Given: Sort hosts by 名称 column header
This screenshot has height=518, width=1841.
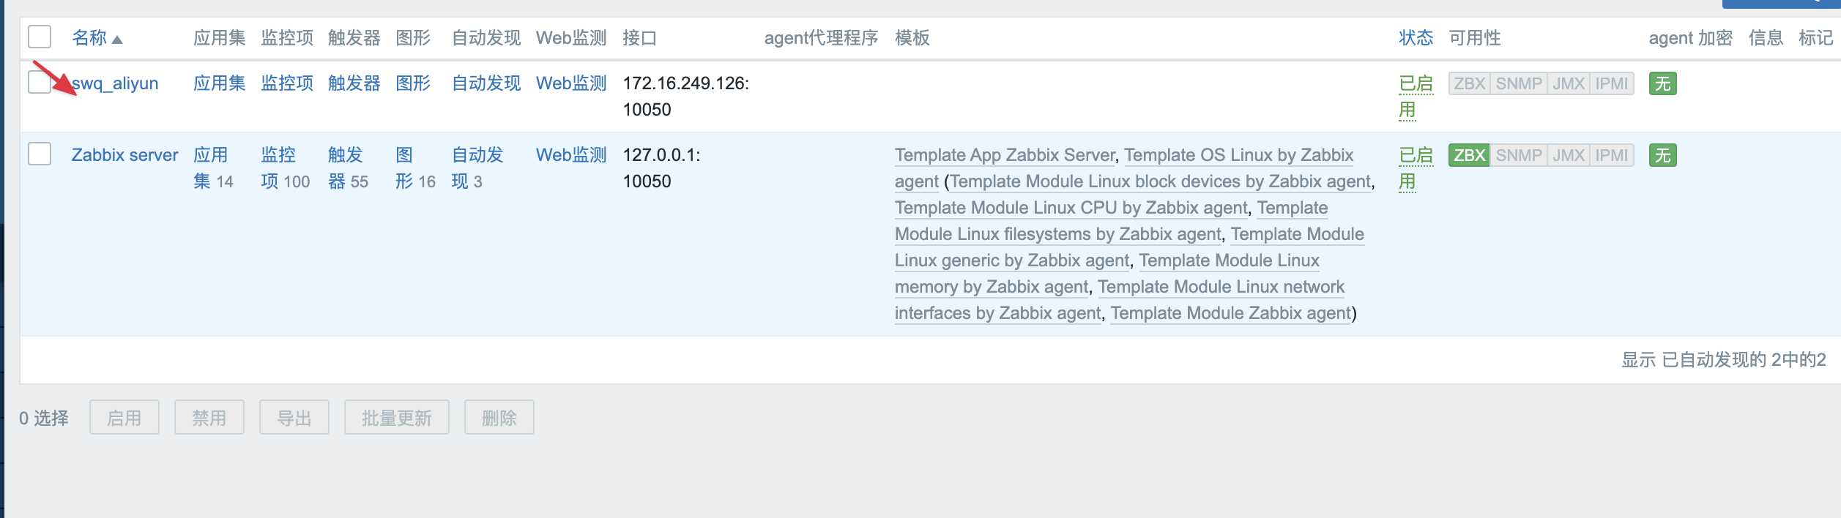Looking at the screenshot, I should tap(90, 38).
